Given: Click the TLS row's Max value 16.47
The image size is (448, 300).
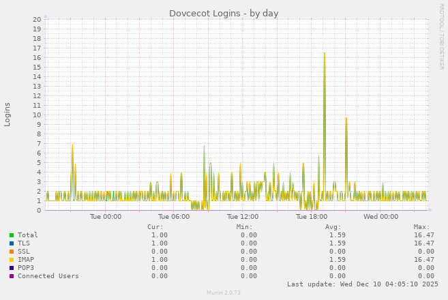Looking at the screenshot, I should click(x=424, y=243).
